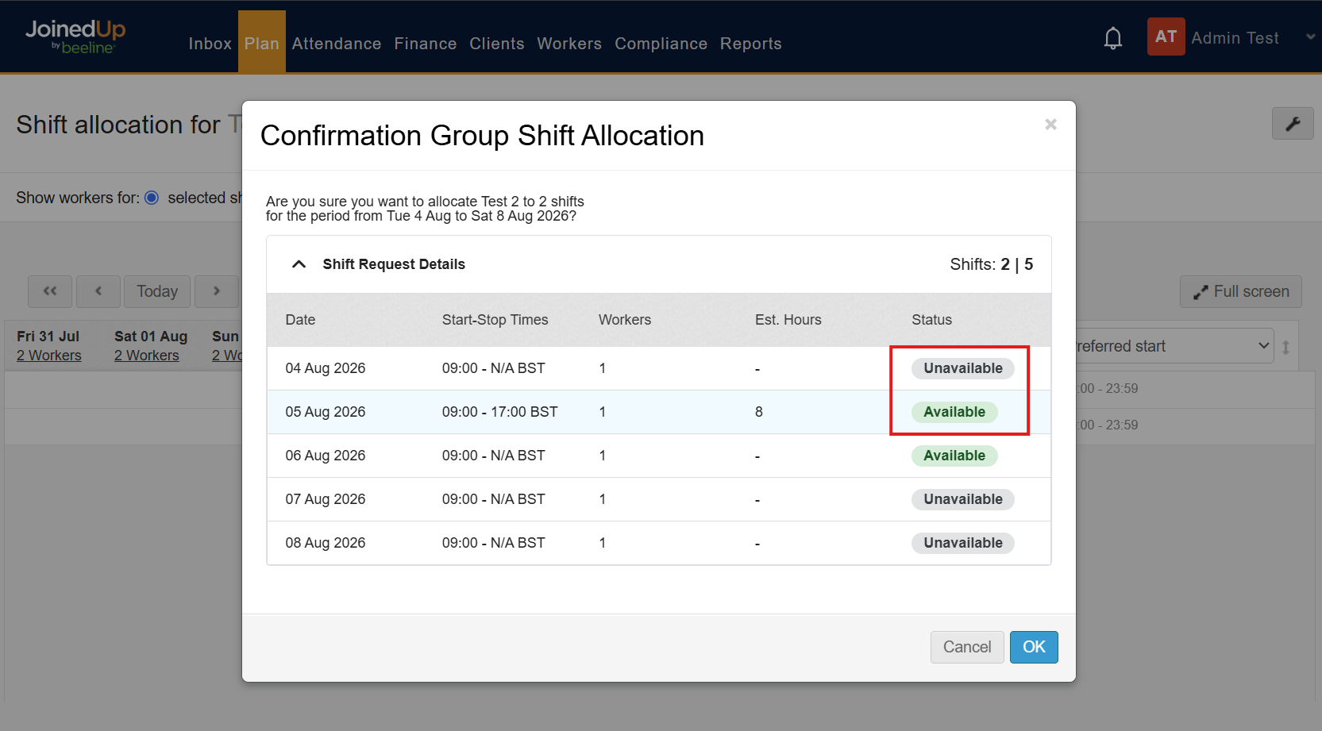
Task: Open Fri 31 Jul 2 Workers link
Action: point(49,356)
